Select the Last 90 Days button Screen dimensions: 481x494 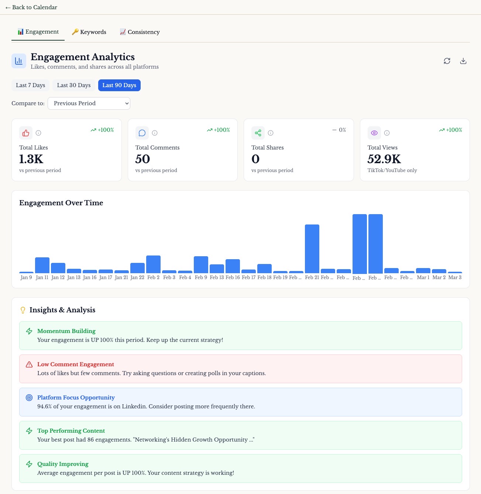[x=119, y=85]
